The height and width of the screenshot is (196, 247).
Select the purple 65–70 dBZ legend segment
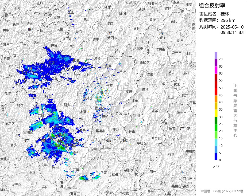[216, 62]
